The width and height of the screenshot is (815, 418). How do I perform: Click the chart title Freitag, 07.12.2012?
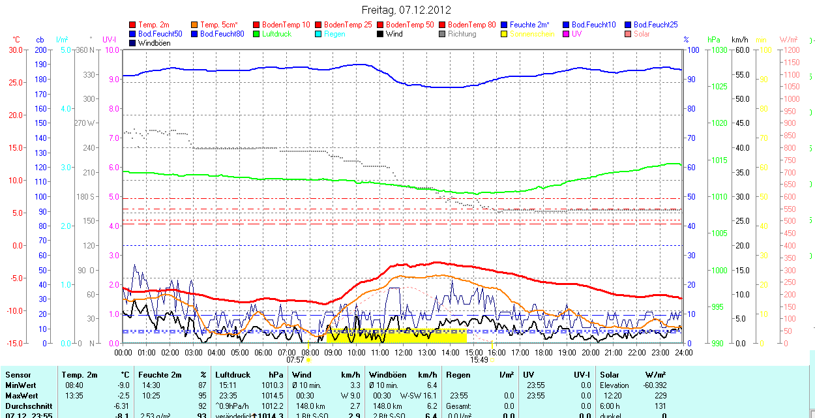pos(406,10)
